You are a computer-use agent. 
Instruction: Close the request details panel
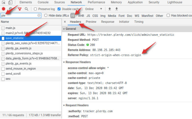coord(65,22)
